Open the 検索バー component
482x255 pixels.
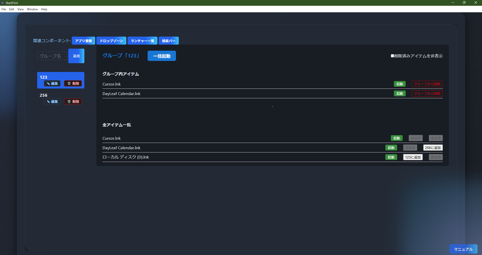pyautogui.click(x=168, y=41)
